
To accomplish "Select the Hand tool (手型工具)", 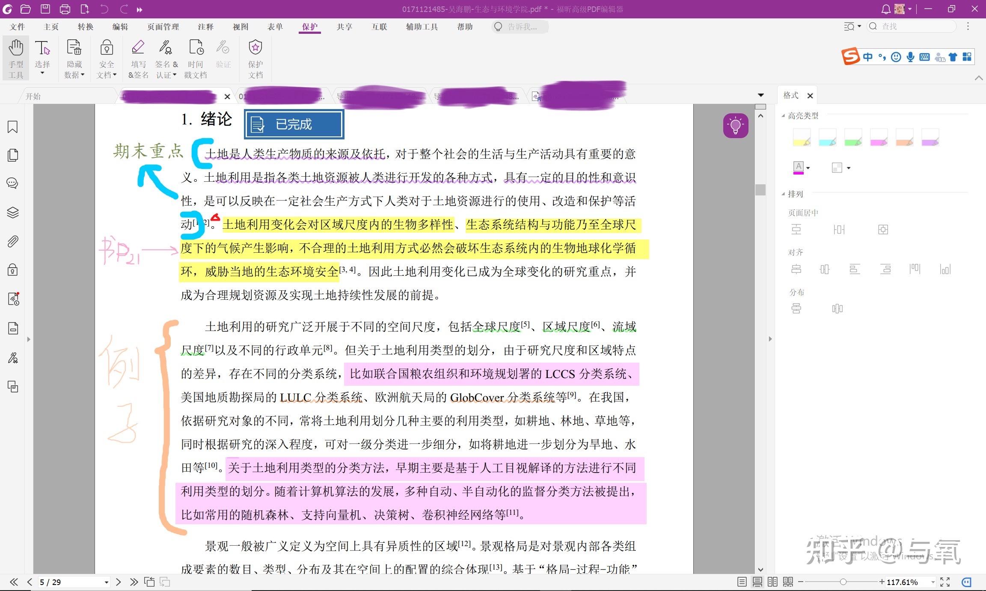I will coord(16,59).
